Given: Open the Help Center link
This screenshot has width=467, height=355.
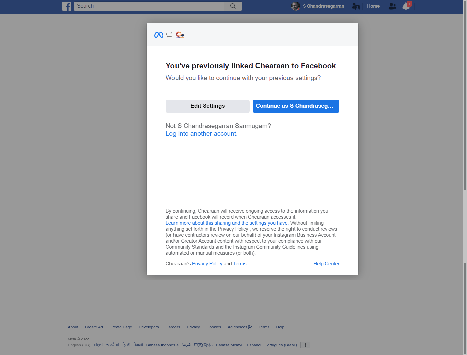Looking at the screenshot, I should coord(326,264).
